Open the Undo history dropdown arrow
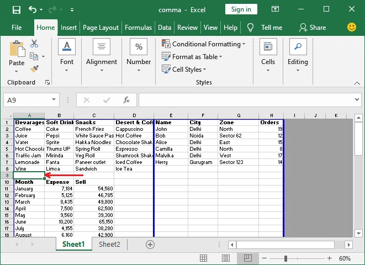Screen dimensions: 365x265 pos(41,10)
